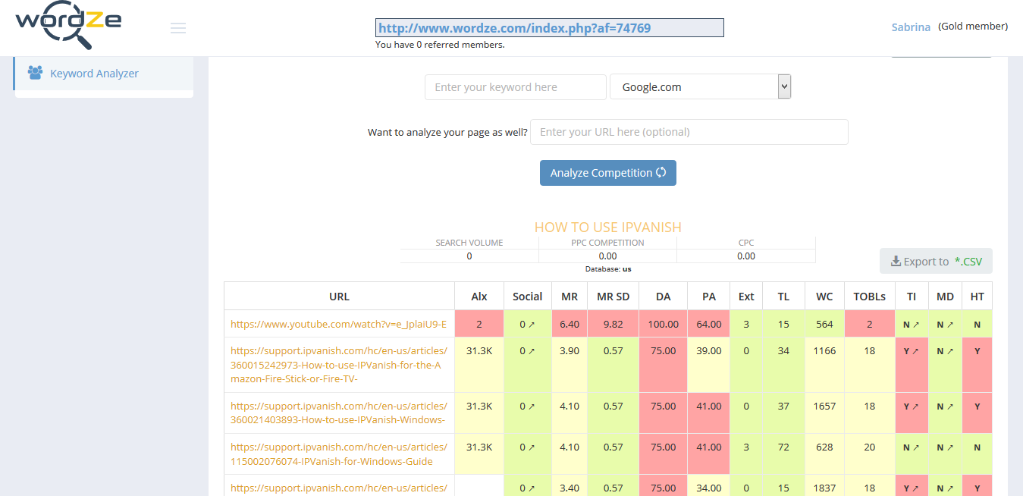This screenshot has width=1023, height=496.
Task: Click the WC value 564
Action: [824, 325]
